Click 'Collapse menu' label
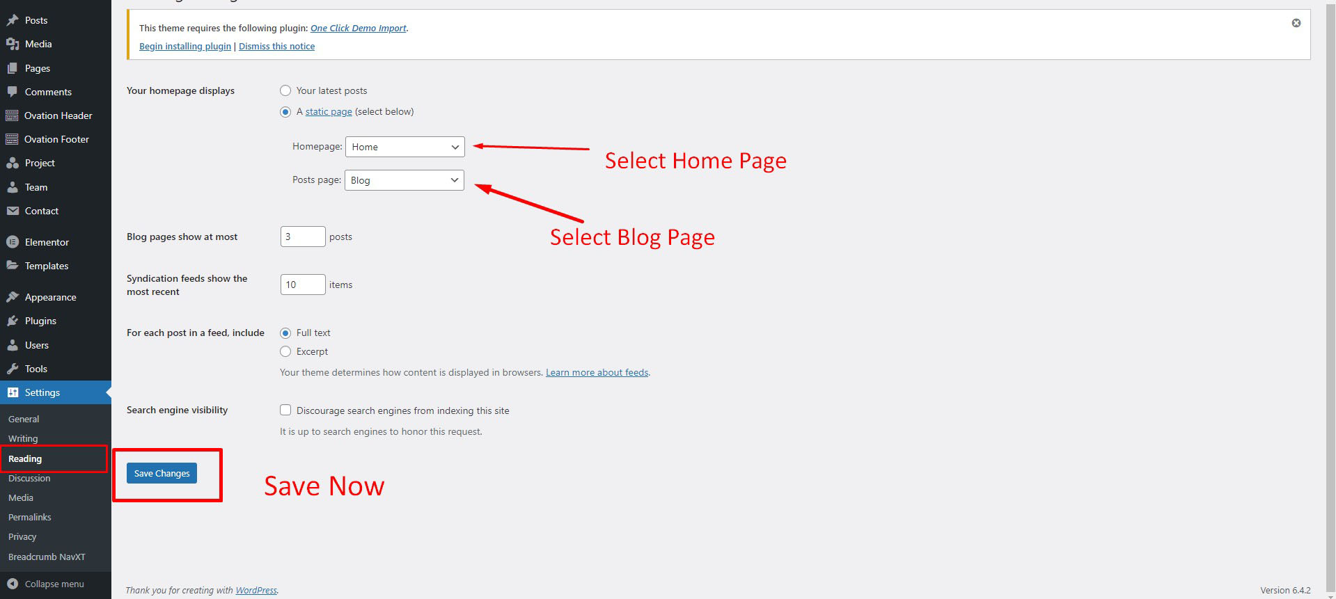Screen dimensions: 1336x599 coord(54,584)
